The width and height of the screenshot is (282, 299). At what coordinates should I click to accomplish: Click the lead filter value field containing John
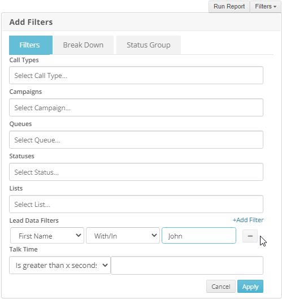(199, 236)
